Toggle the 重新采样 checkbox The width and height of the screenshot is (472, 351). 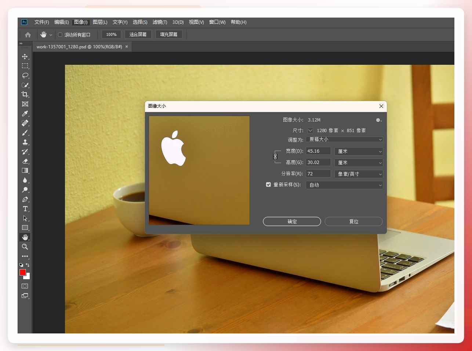click(268, 184)
